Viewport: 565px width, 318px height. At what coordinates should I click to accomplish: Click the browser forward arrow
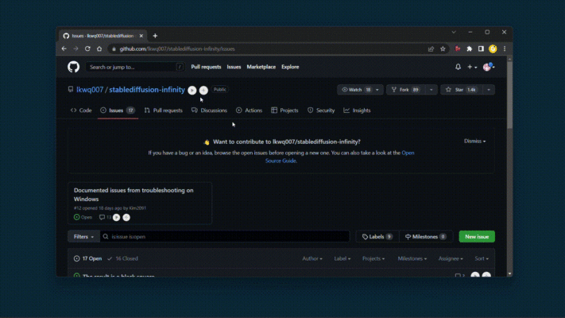point(75,48)
